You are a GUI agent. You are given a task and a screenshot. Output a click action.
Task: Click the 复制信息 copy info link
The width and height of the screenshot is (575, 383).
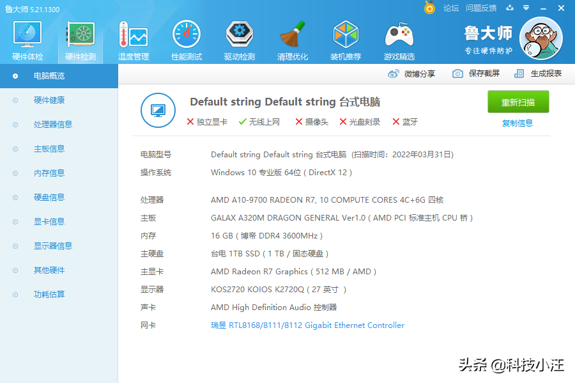coord(517,123)
